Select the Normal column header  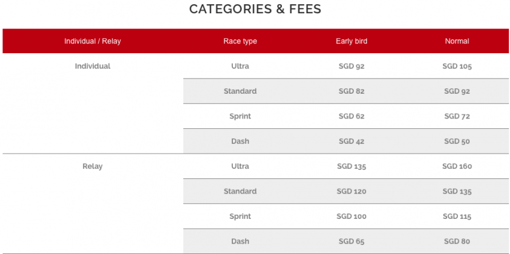pos(457,41)
